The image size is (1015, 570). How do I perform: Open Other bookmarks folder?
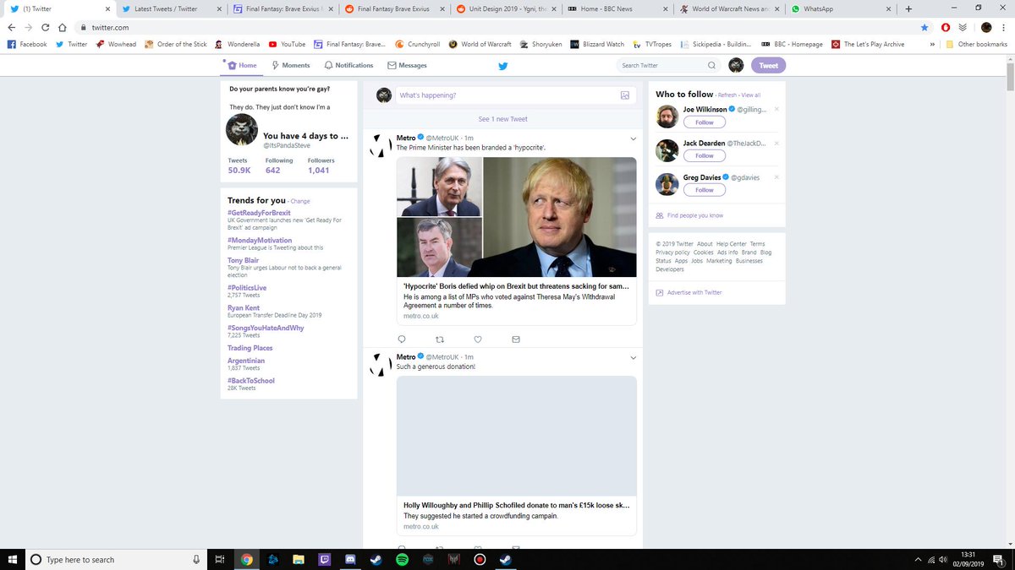(977, 44)
